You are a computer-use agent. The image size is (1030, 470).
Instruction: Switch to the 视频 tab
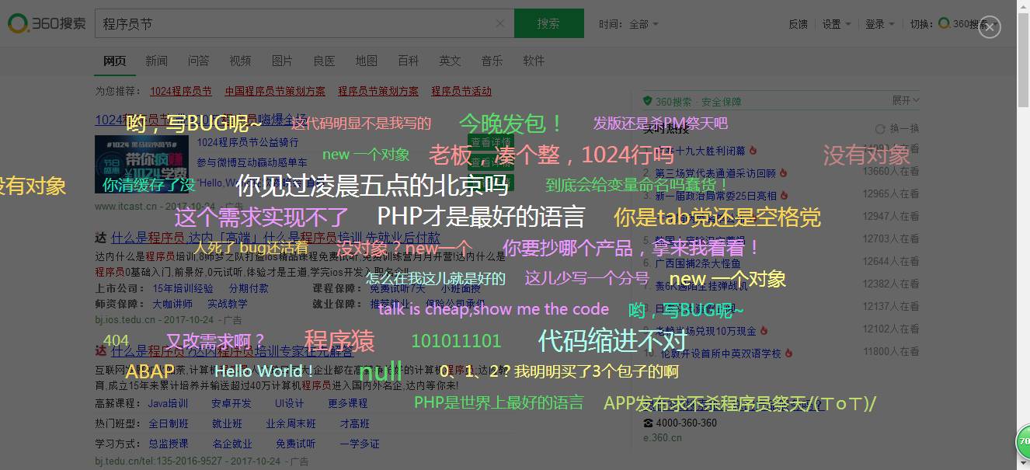[x=240, y=61]
